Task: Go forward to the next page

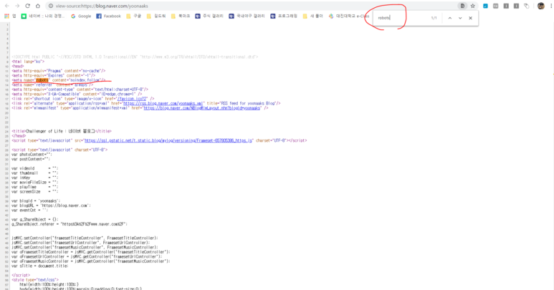Action: point(17,6)
